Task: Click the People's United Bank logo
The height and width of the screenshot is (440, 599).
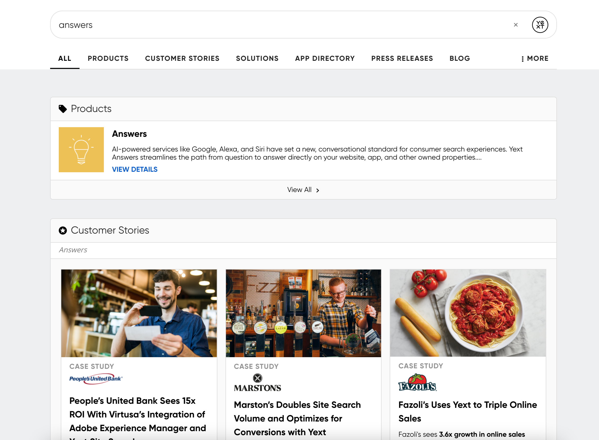Action: 96,379
